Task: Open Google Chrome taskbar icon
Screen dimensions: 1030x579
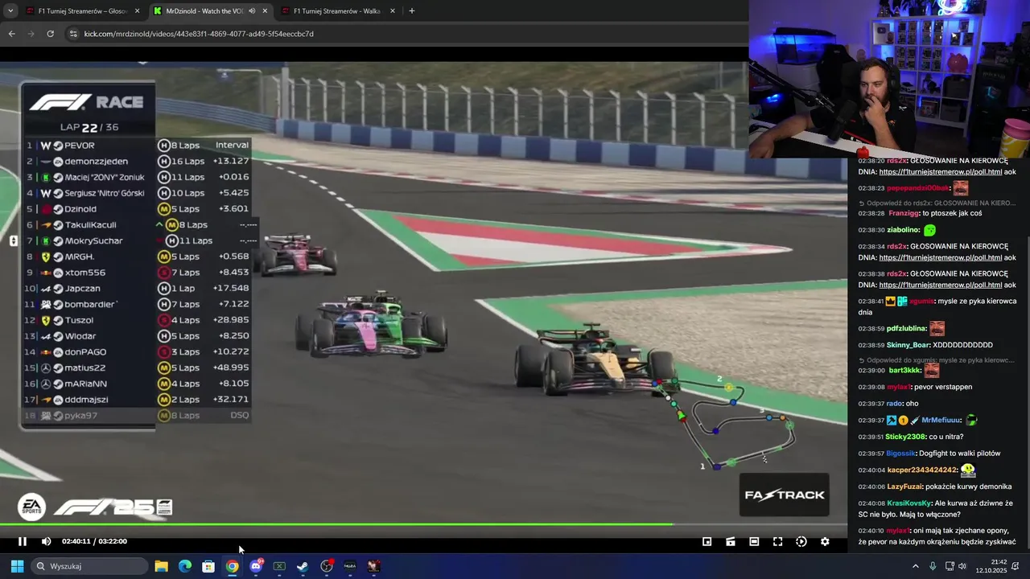Action: 232,566
